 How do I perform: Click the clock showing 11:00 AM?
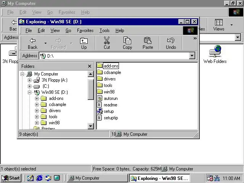231,178
